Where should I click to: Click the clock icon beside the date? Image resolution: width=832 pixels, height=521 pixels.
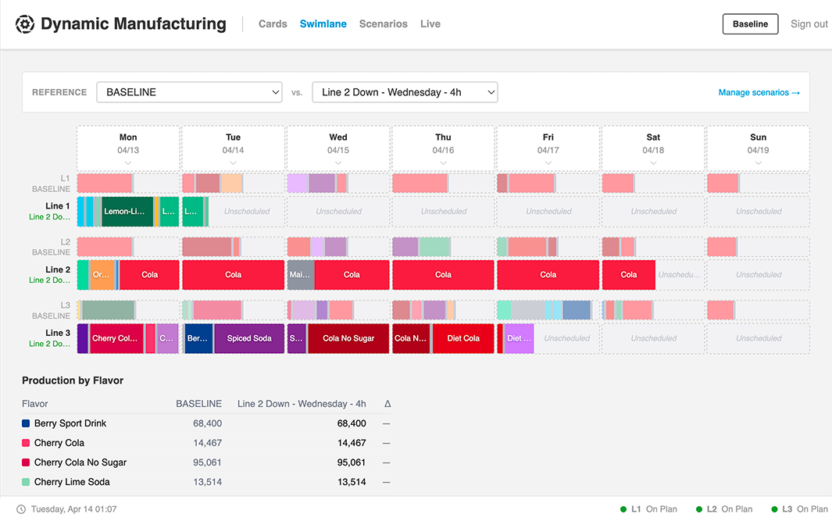pyautogui.click(x=20, y=509)
